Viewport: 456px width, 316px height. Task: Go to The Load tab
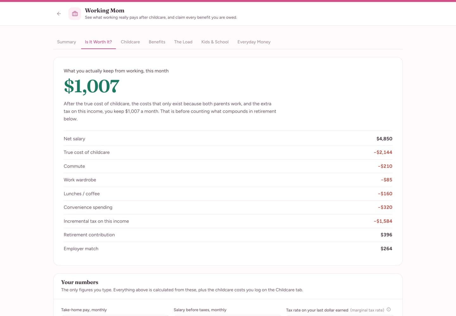point(183,42)
